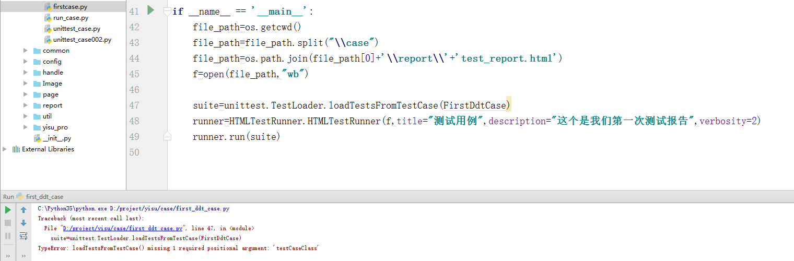794x261 pixels.
Task: Expand the config folder
Action: click(26, 62)
